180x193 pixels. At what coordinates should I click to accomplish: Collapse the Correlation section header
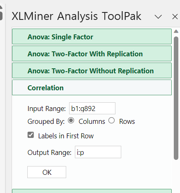click(92, 87)
